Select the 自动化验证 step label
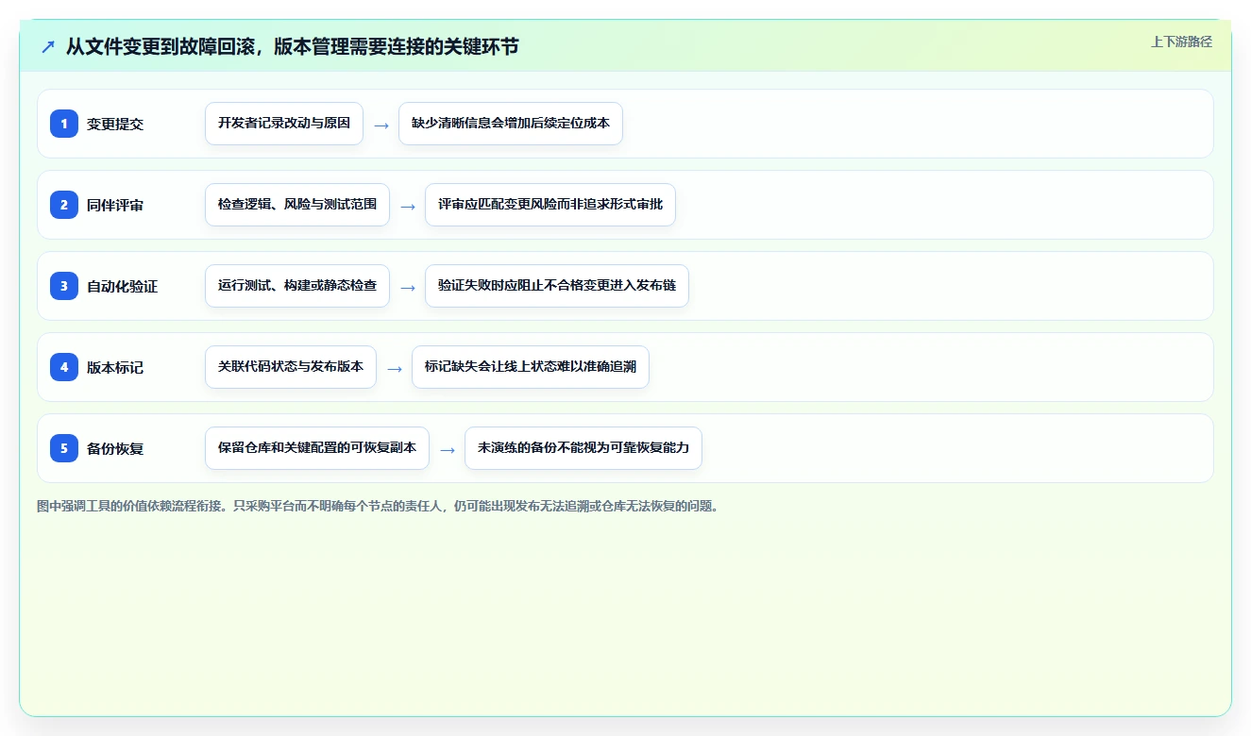Image resolution: width=1251 pixels, height=736 pixels. (123, 286)
